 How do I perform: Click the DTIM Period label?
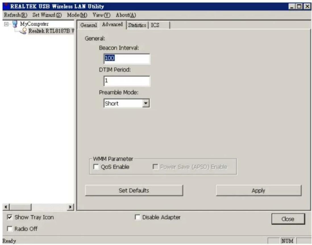(115, 70)
